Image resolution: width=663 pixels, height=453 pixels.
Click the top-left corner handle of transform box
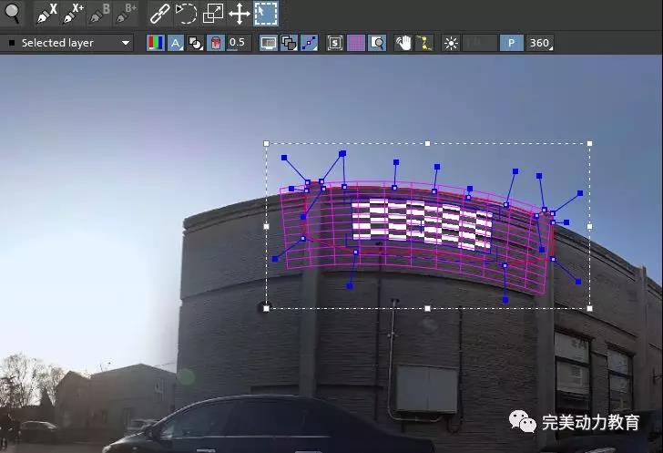tap(266, 143)
